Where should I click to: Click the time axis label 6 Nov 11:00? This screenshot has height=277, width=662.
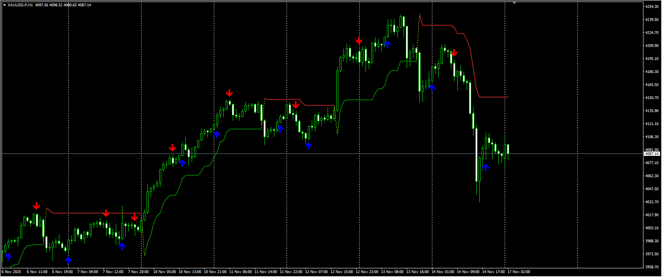pos(37,272)
